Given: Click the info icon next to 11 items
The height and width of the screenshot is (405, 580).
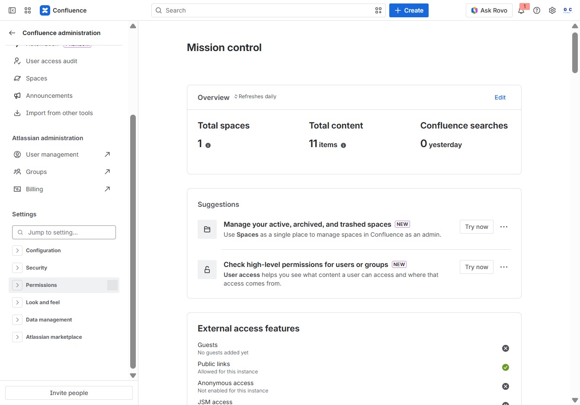Looking at the screenshot, I should 343,145.
